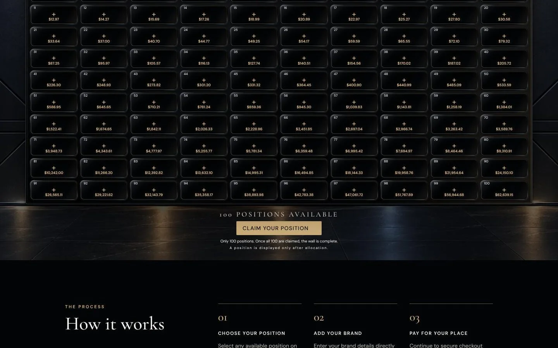Select position 11 priced $12.97
The width and height of the screenshot is (558, 348).
53,15
